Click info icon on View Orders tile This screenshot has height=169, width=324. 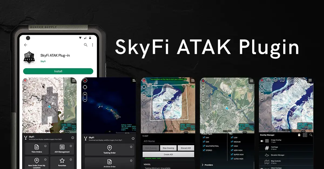[x=45, y=146]
